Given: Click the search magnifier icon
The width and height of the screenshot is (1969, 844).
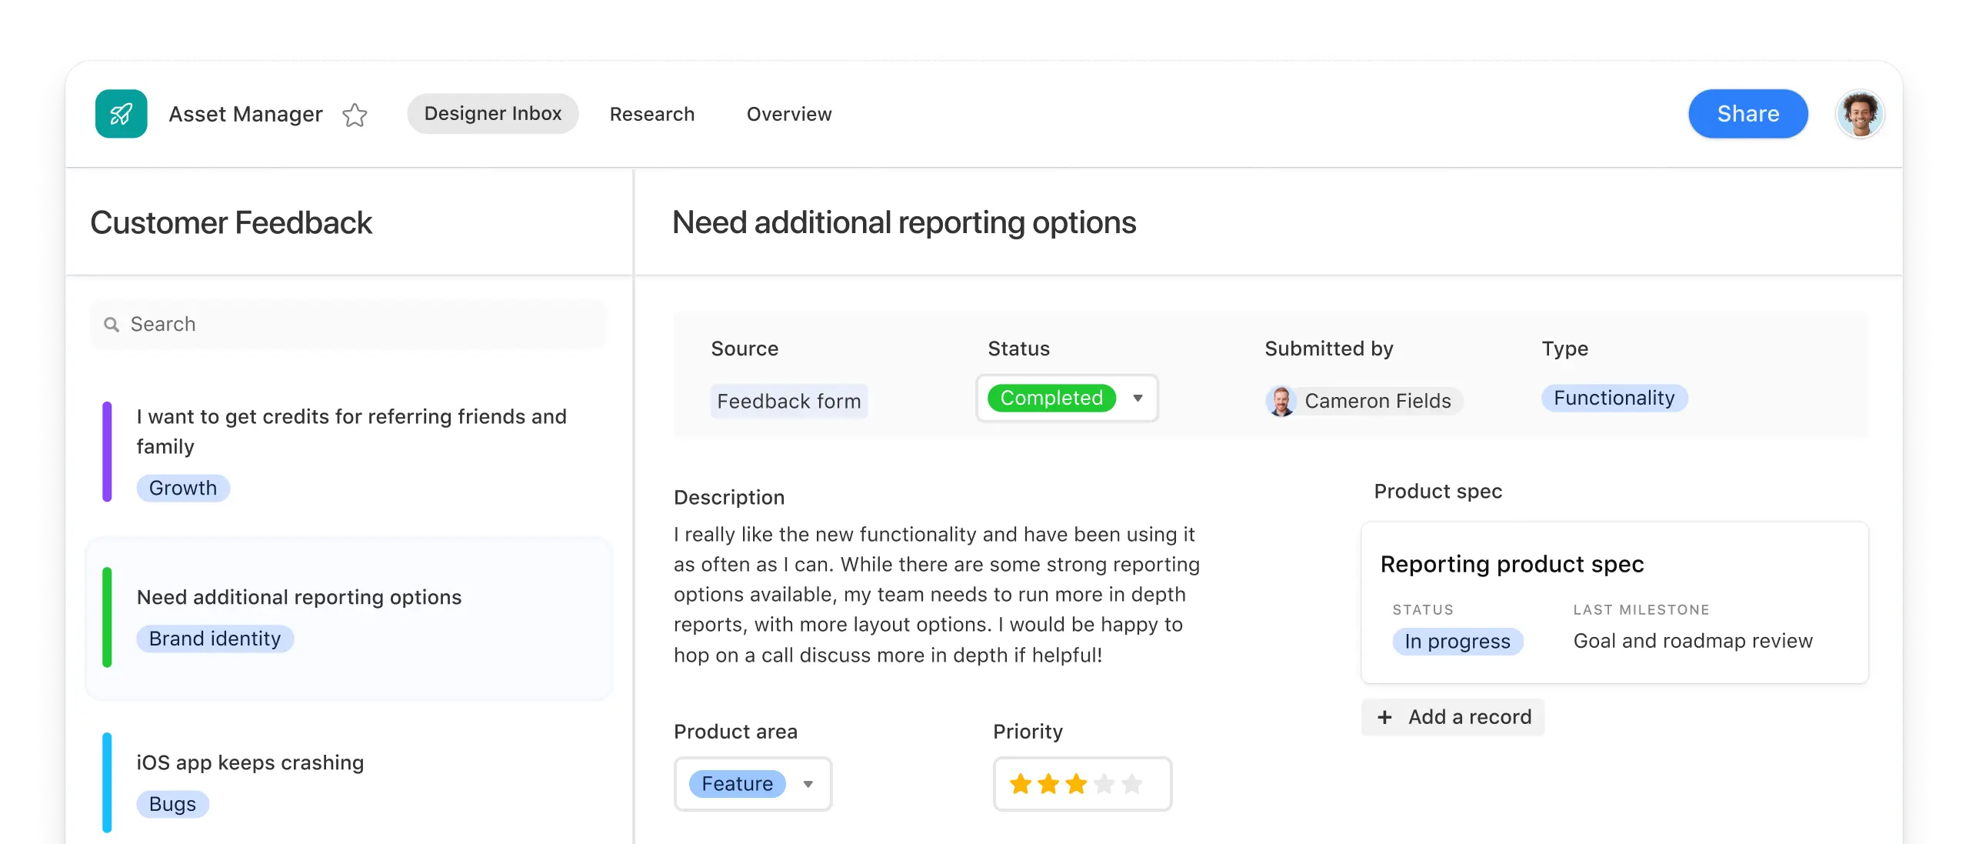Looking at the screenshot, I should tap(112, 325).
